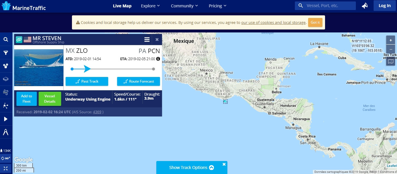Click the US flag of MR STEVEN
This screenshot has height=174, width=397.
28,39
